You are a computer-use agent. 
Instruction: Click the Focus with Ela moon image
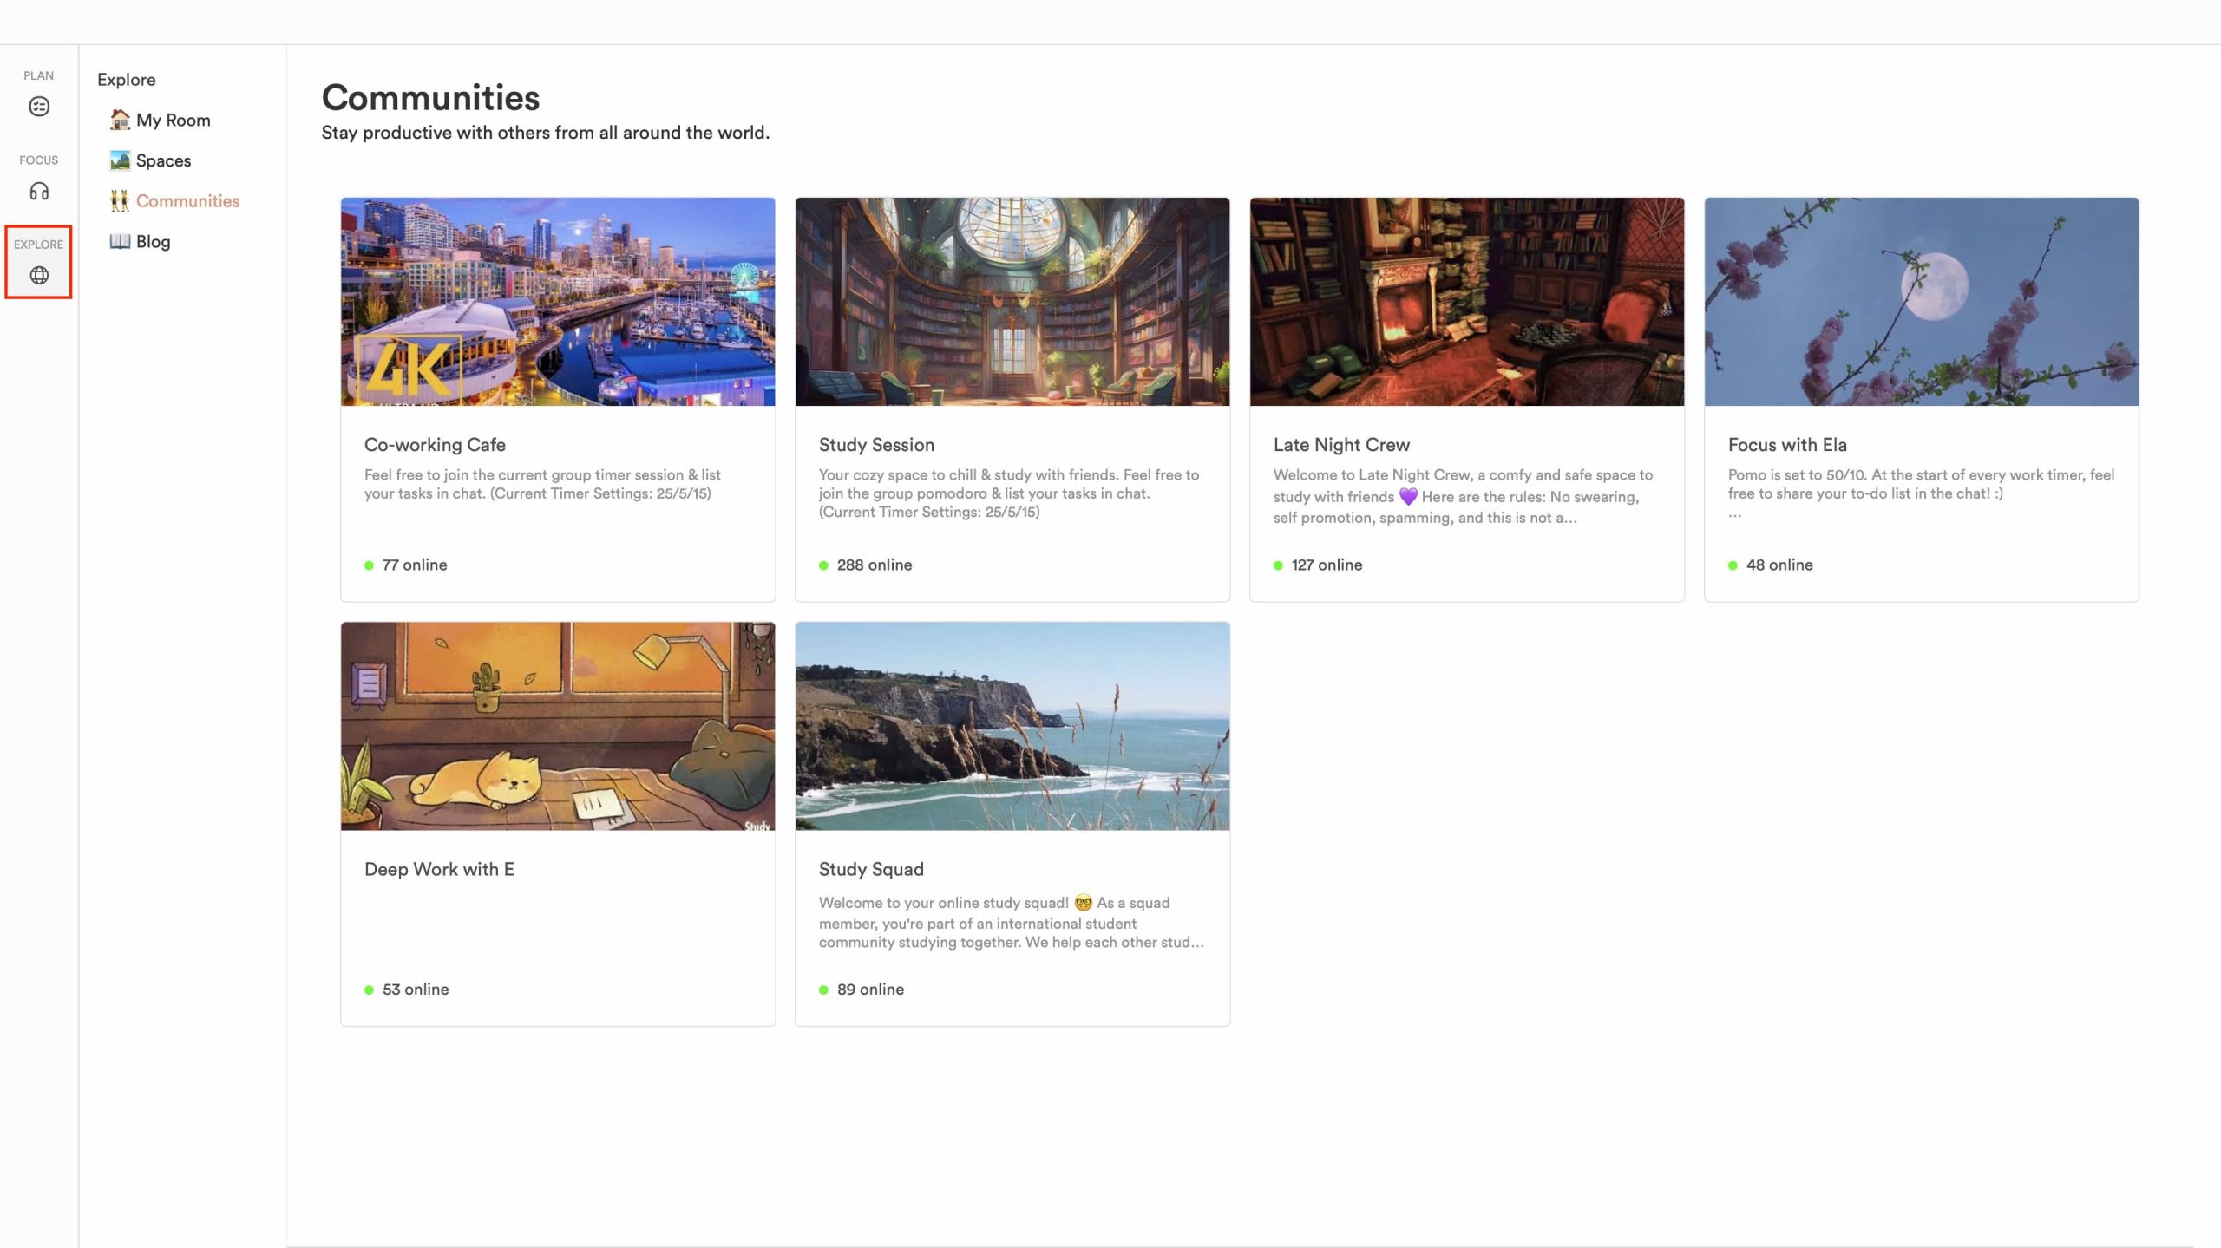point(1921,302)
